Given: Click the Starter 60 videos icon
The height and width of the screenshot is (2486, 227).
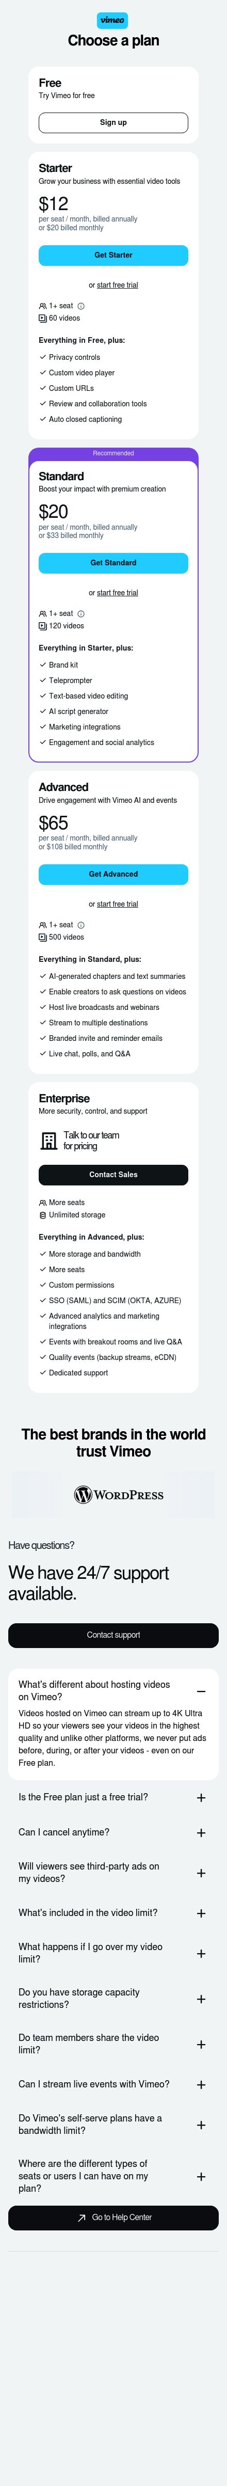Looking at the screenshot, I should click(42, 318).
